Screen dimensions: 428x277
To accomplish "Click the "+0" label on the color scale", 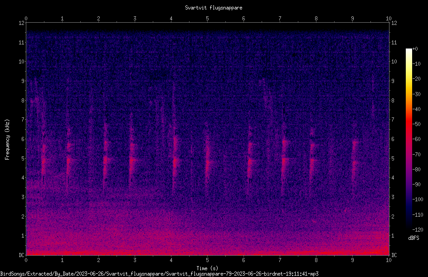I will click(415, 49).
